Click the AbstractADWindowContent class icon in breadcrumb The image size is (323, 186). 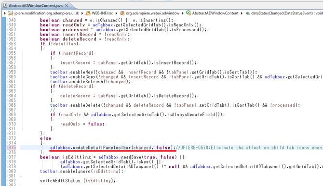pyautogui.click(x=188, y=13)
